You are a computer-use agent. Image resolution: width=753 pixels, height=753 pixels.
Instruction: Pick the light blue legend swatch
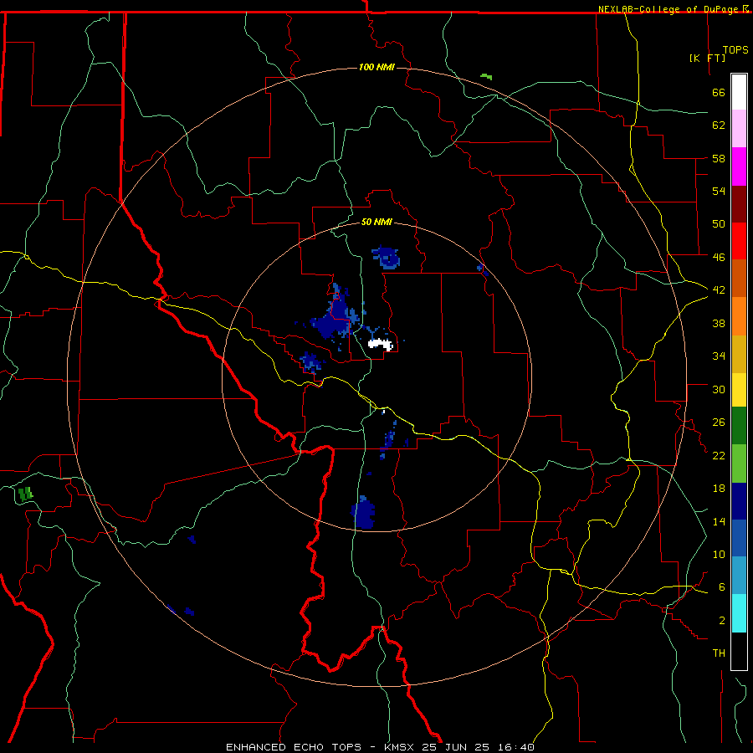tap(739, 576)
